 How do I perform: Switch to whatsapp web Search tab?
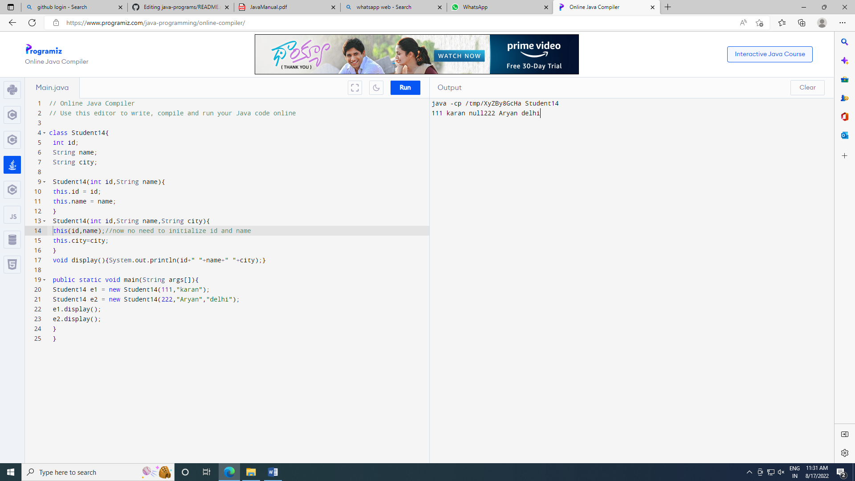[x=393, y=7]
